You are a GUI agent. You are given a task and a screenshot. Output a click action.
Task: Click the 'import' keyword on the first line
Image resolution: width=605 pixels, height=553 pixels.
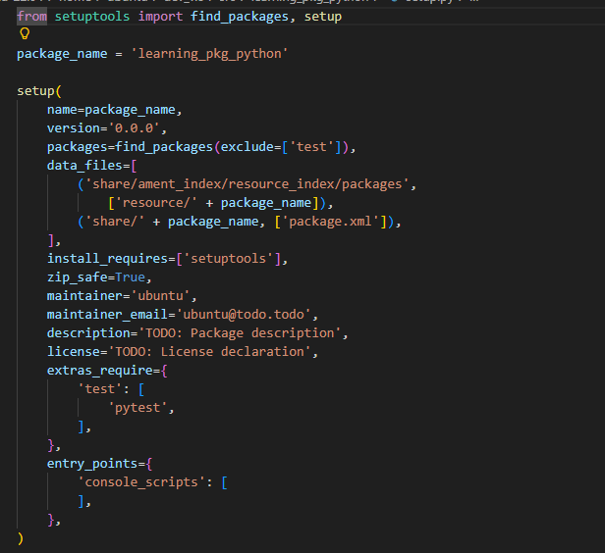coord(160,17)
